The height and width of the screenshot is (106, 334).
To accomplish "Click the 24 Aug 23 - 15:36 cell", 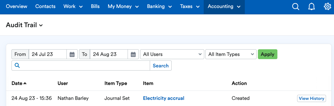I will (32, 98).
